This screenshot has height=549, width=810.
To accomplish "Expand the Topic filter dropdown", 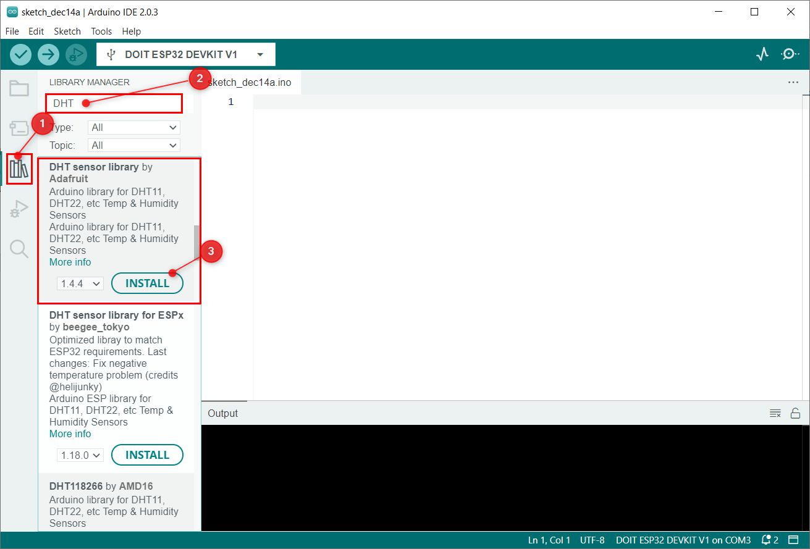I will pyautogui.click(x=134, y=146).
